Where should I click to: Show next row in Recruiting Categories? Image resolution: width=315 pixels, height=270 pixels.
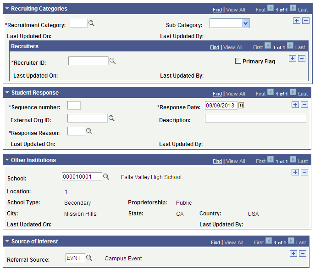[x=293, y=8]
